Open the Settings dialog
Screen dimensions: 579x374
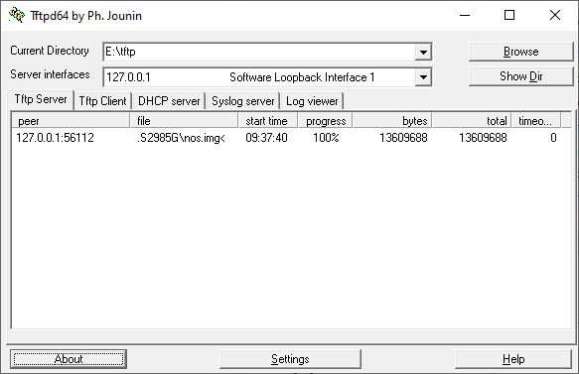(x=290, y=359)
